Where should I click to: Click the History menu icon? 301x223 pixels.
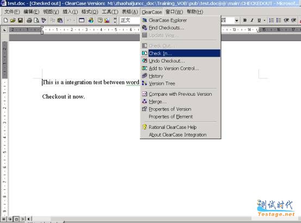coord(145,76)
